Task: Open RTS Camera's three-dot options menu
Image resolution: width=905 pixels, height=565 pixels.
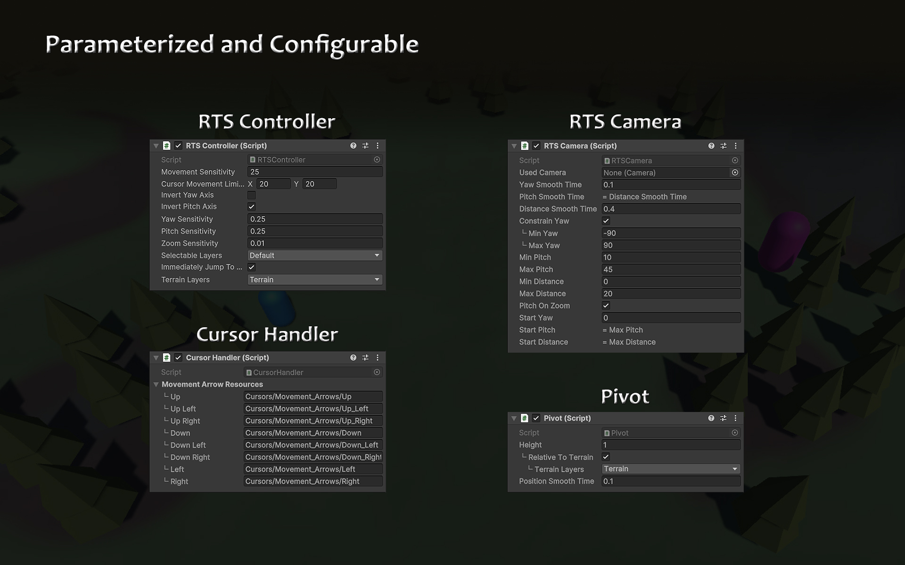Action: coord(735,146)
